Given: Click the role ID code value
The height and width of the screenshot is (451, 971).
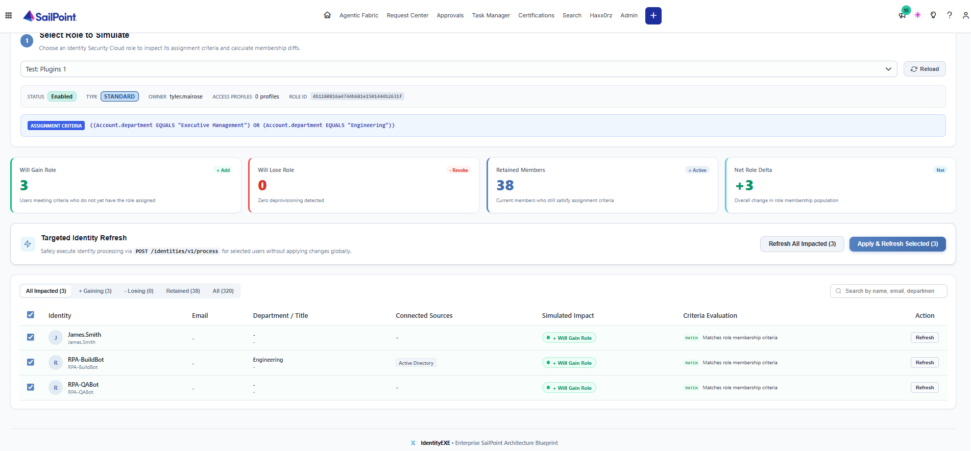Looking at the screenshot, I should click(x=357, y=96).
